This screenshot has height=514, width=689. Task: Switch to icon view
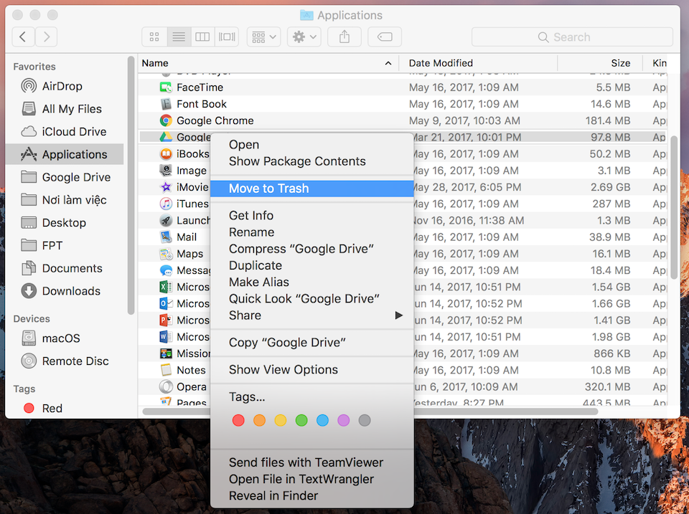pyautogui.click(x=154, y=37)
